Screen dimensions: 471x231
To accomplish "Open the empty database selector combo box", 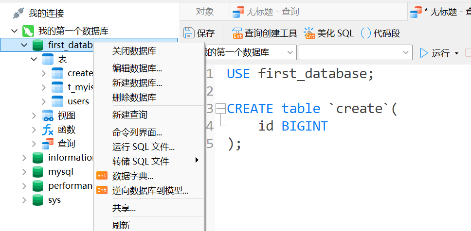I will pyautogui.click(x=355, y=52).
